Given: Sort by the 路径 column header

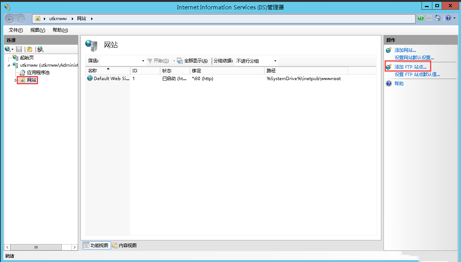Looking at the screenshot, I should 306,70.
